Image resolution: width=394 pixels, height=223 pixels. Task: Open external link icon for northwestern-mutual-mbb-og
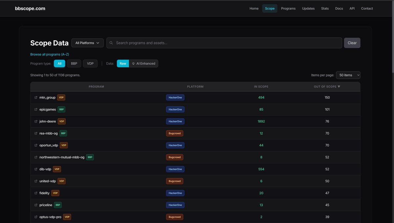tap(36, 157)
